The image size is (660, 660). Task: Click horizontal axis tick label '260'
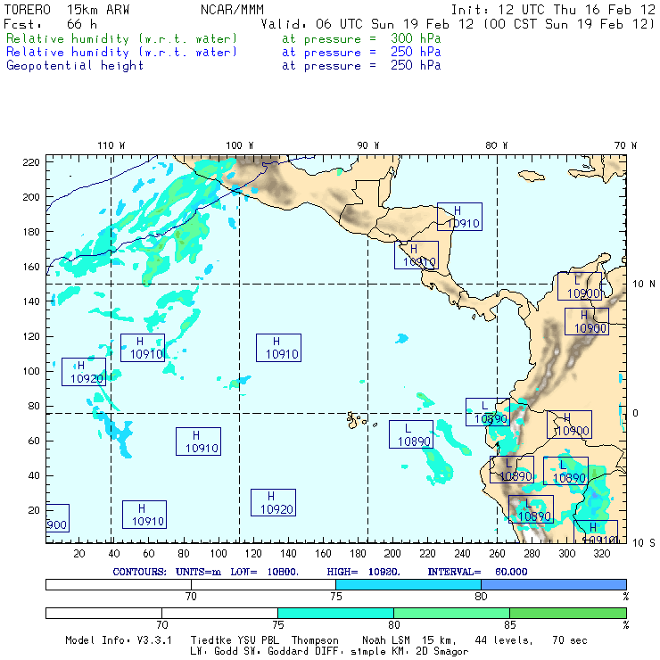(x=497, y=554)
